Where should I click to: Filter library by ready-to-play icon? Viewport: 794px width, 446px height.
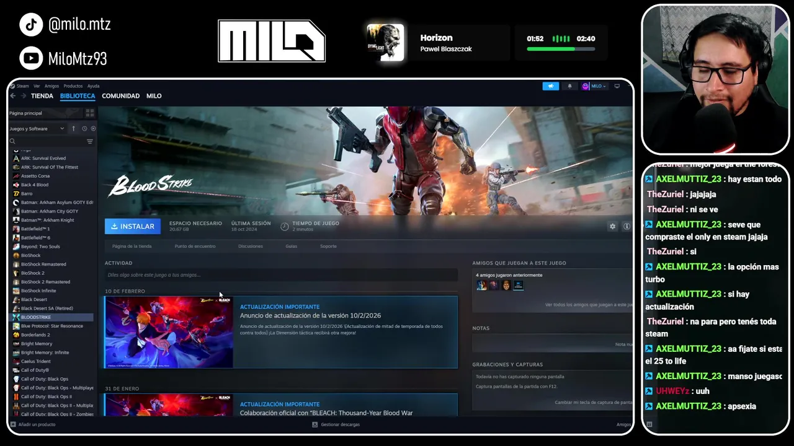tap(93, 128)
